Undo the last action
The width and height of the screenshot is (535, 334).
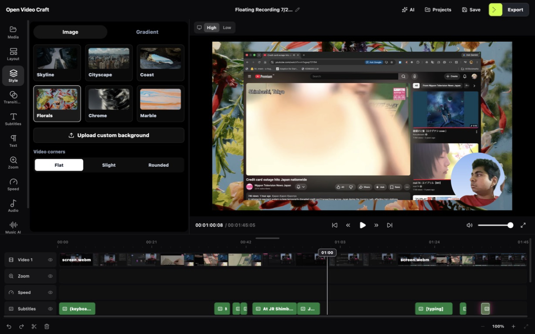[x=9, y=326]
